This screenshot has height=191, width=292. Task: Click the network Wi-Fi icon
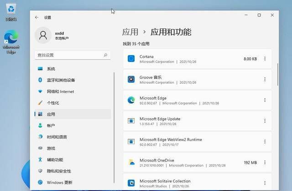[40, 91]
